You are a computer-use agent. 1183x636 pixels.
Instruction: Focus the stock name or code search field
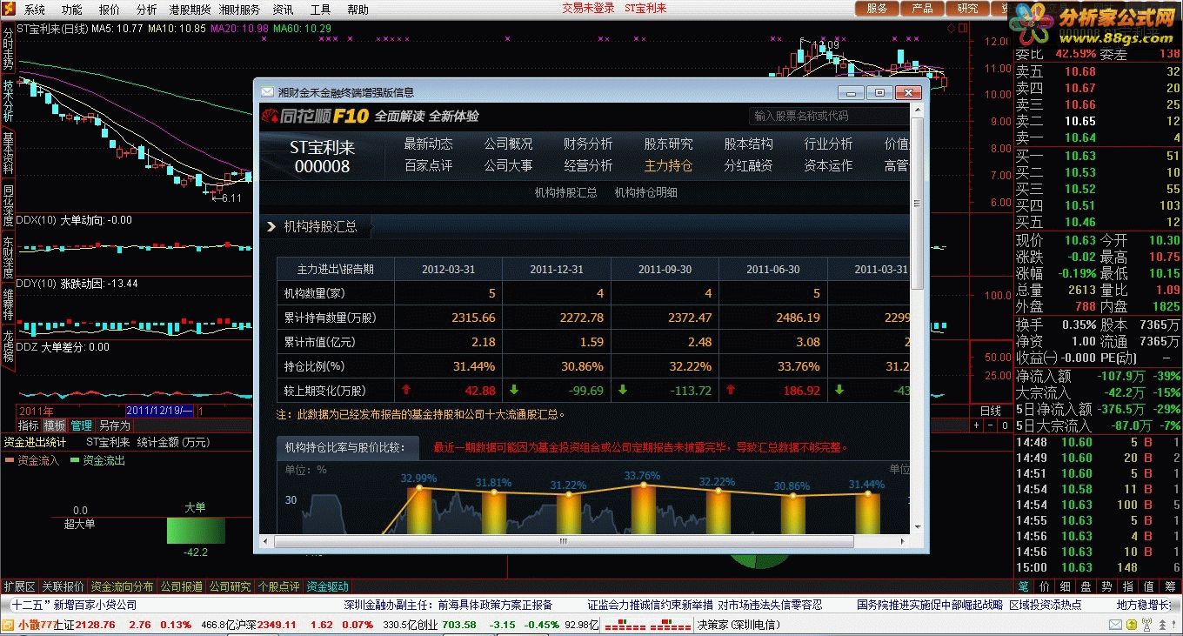(x=828, y=116)
